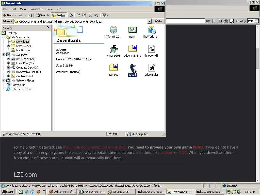Open the View menu
This screenshot has height=195, width=260.
23,9
